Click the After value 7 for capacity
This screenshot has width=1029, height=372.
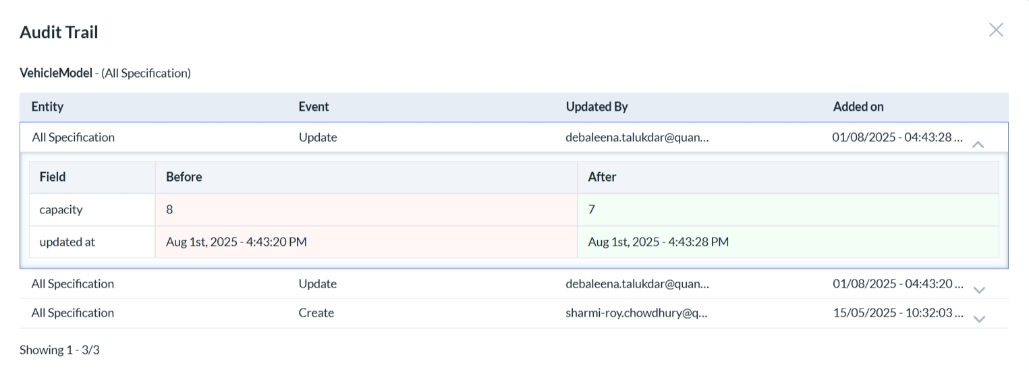tap(592, 210)
